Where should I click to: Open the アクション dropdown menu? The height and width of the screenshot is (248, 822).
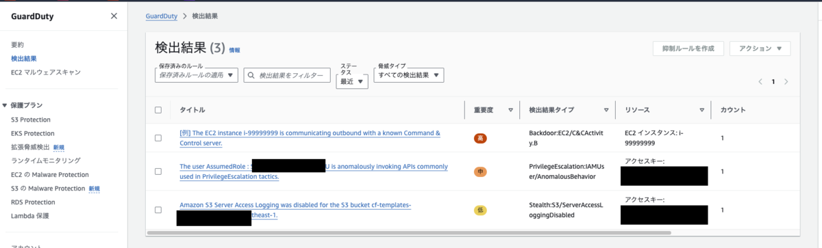tap(760, 49)
